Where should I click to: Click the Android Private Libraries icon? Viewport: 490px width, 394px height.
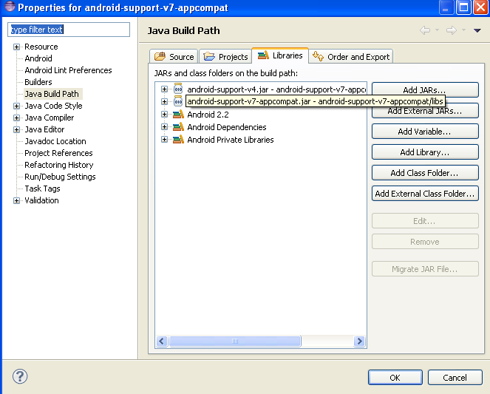(x=178, y=139)
